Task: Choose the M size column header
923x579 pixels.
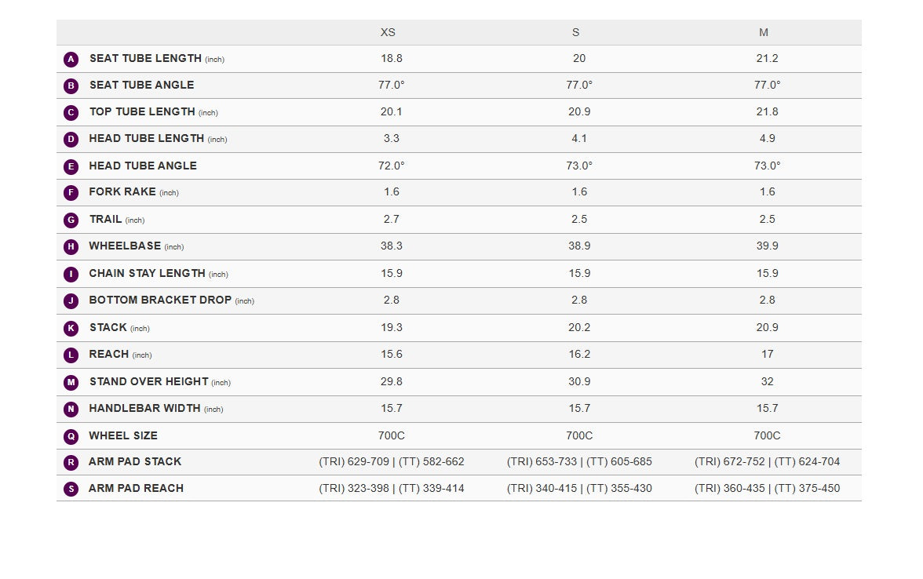Action: pos(764,32)
